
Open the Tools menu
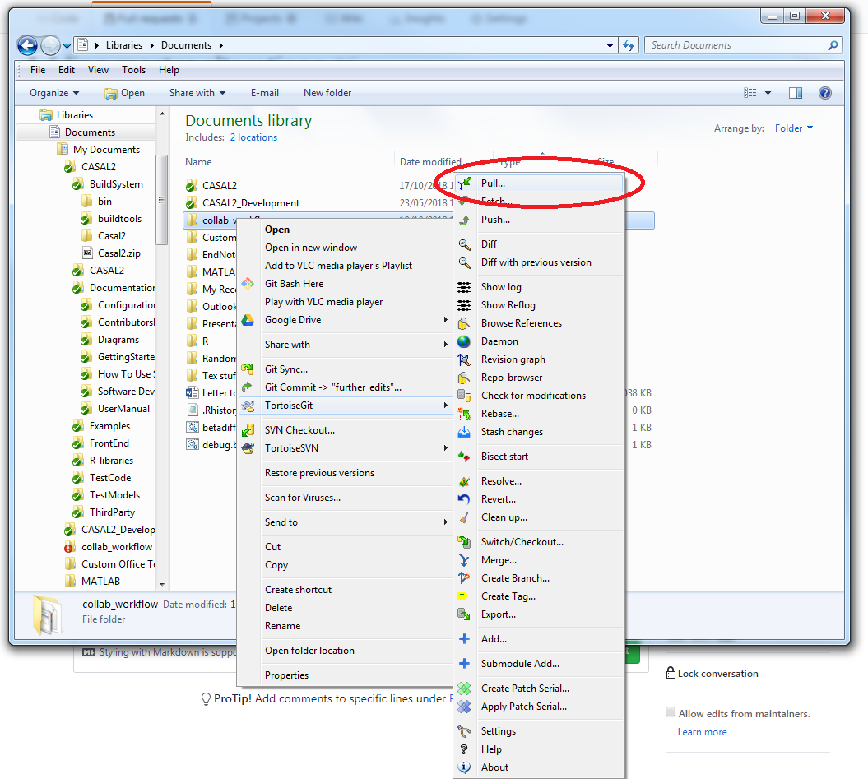(x=133, y=70)
